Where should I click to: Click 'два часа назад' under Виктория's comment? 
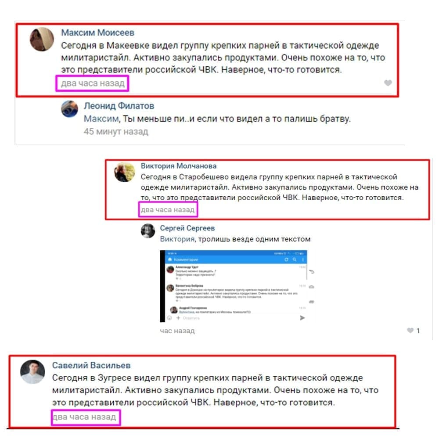[x=167, y=210]
